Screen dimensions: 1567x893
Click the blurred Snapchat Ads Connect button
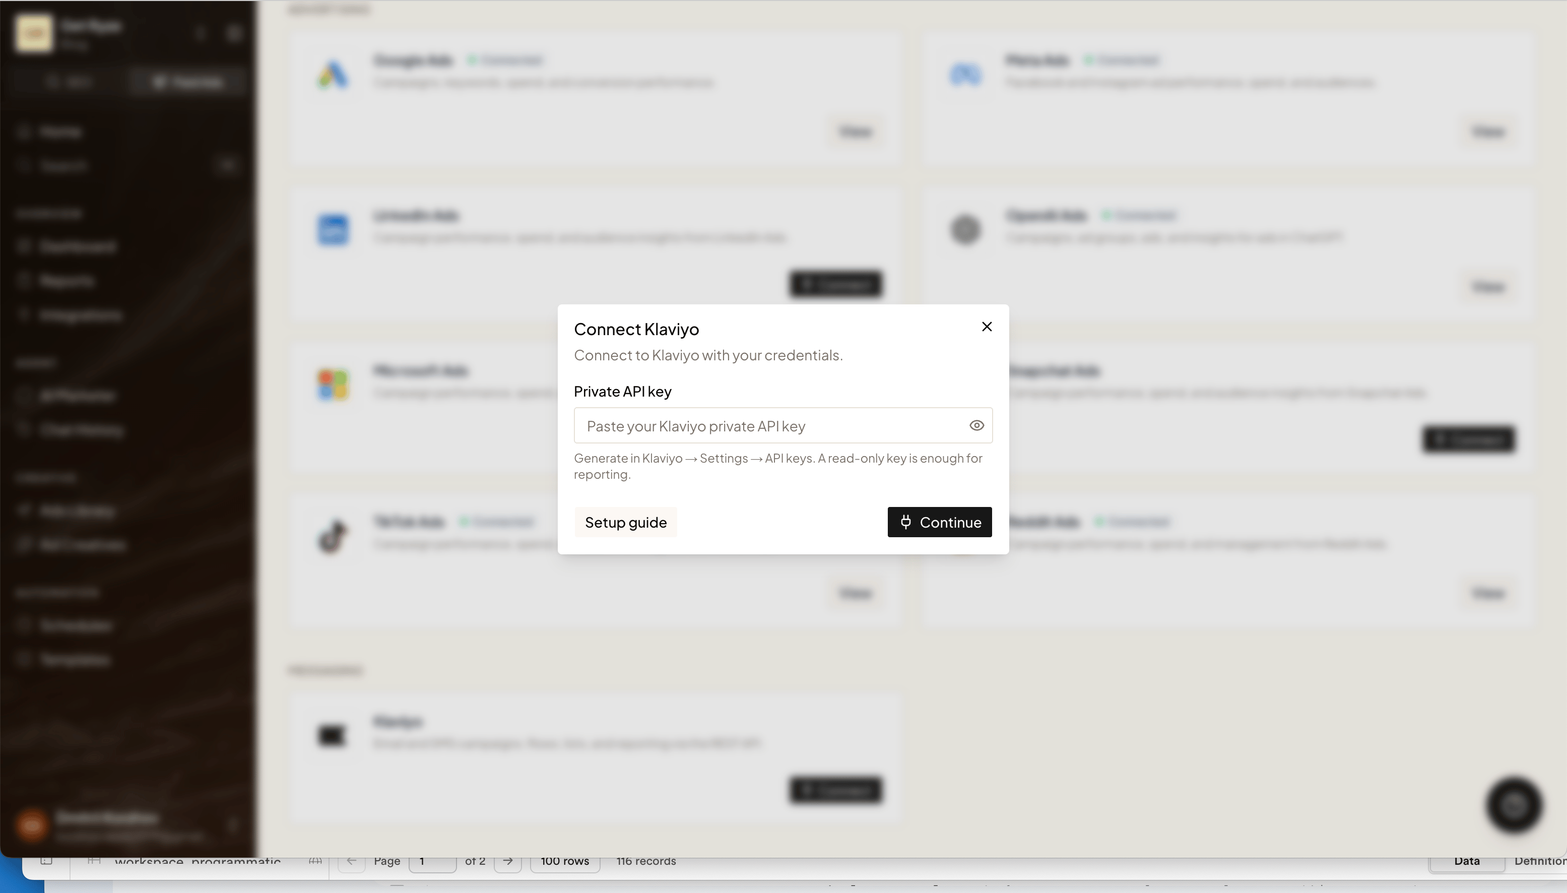click(1468, 439)
